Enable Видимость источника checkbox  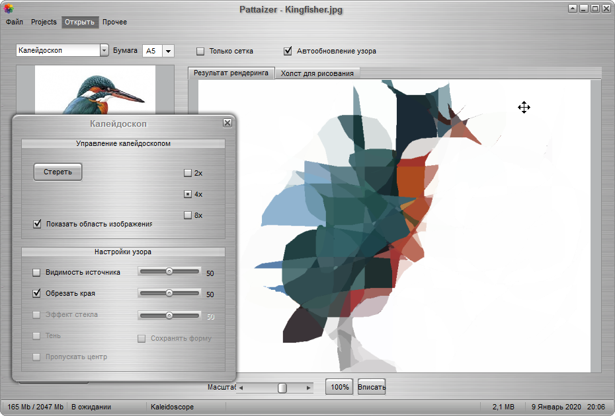[36, 273]
